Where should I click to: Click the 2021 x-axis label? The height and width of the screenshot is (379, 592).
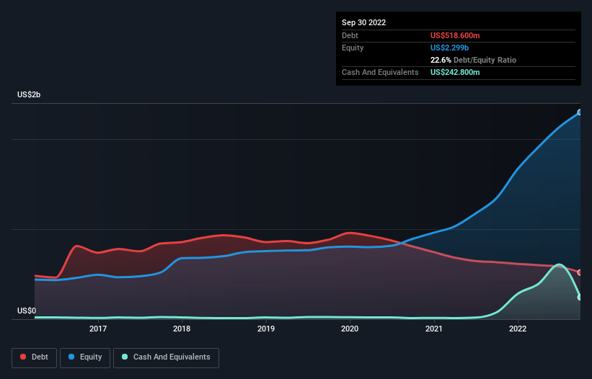click(x=434, y=329)
